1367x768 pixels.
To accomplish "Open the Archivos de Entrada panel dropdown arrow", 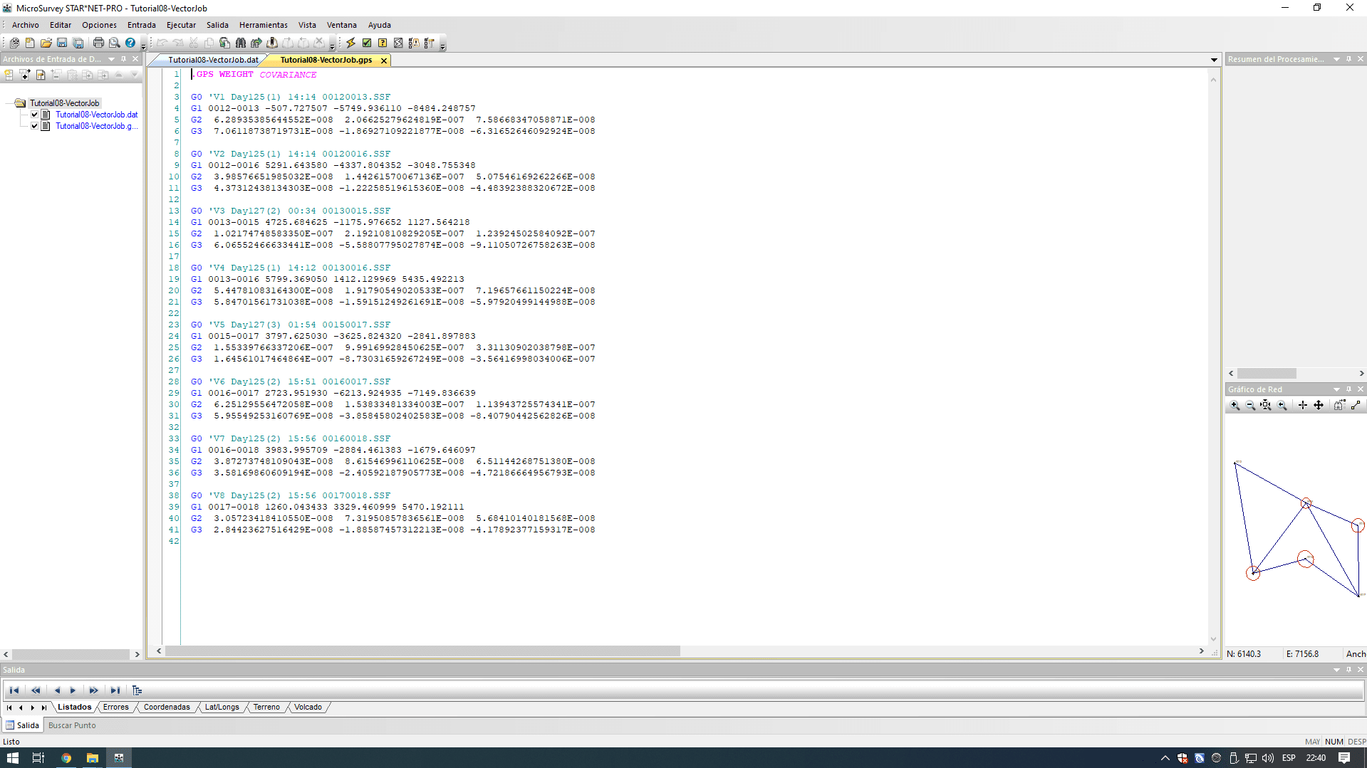I will pos(111,59).
